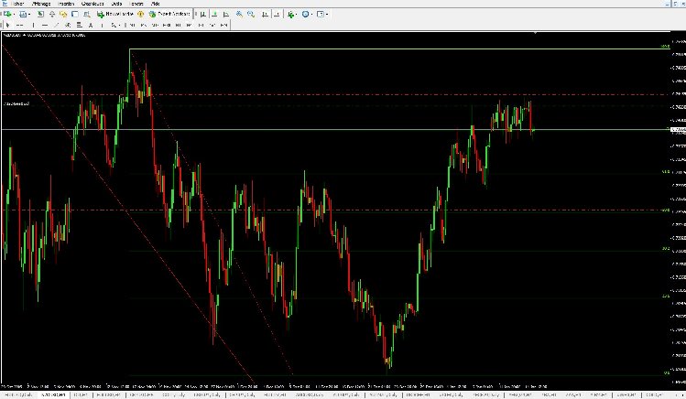This screenshot has height=399, width=686.
Task: Launch MetaEditor with the yellow icon
Action: point(140,14)
